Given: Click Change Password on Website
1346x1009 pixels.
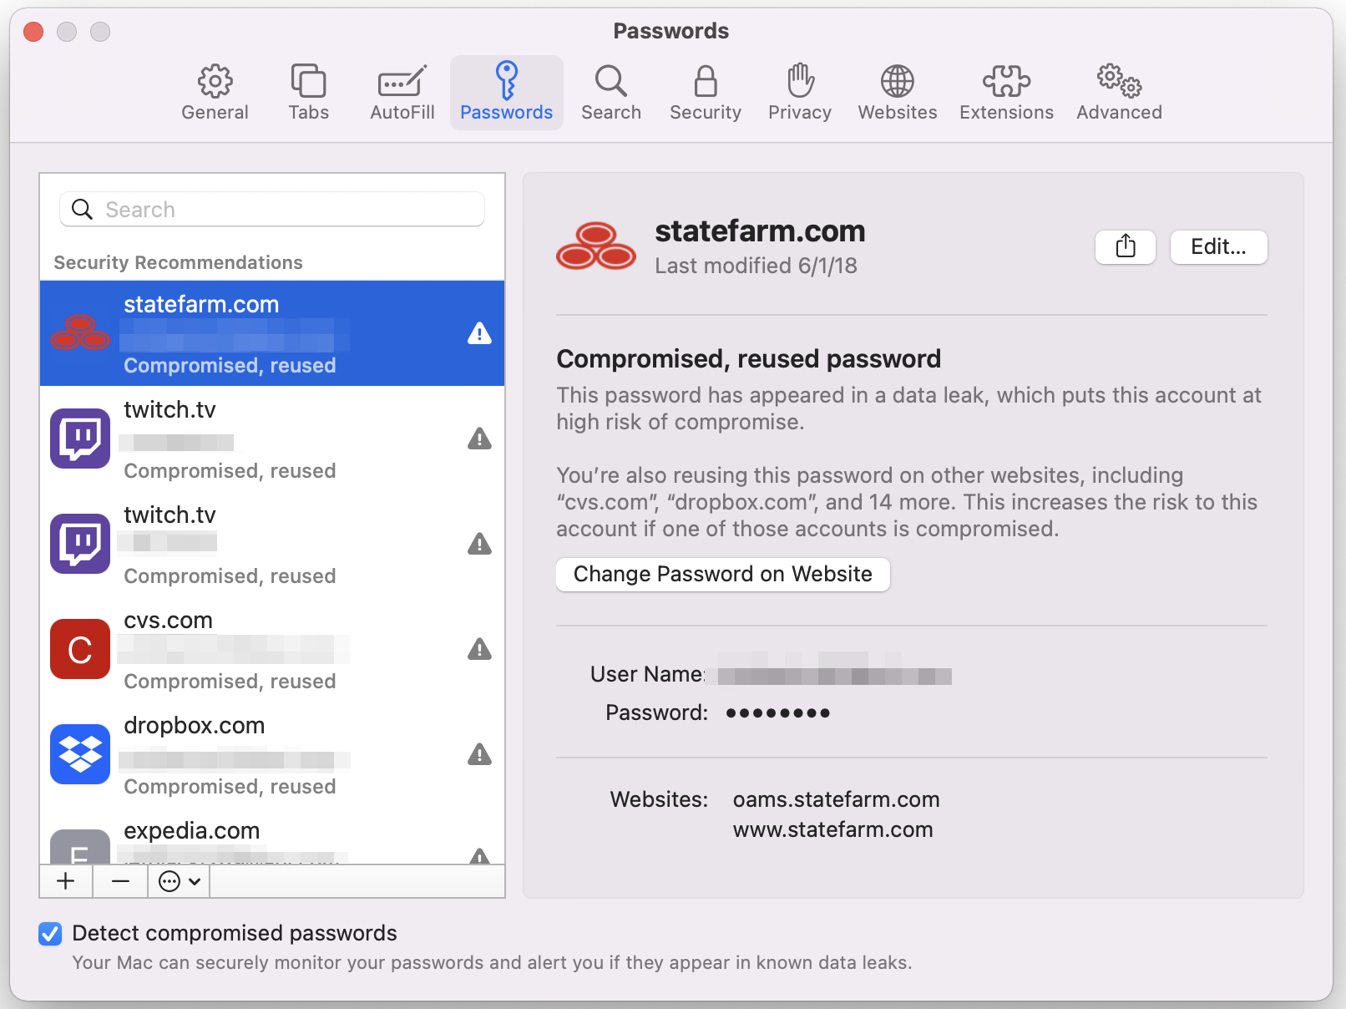Looking at the screenshot, I should coord(723,574).
